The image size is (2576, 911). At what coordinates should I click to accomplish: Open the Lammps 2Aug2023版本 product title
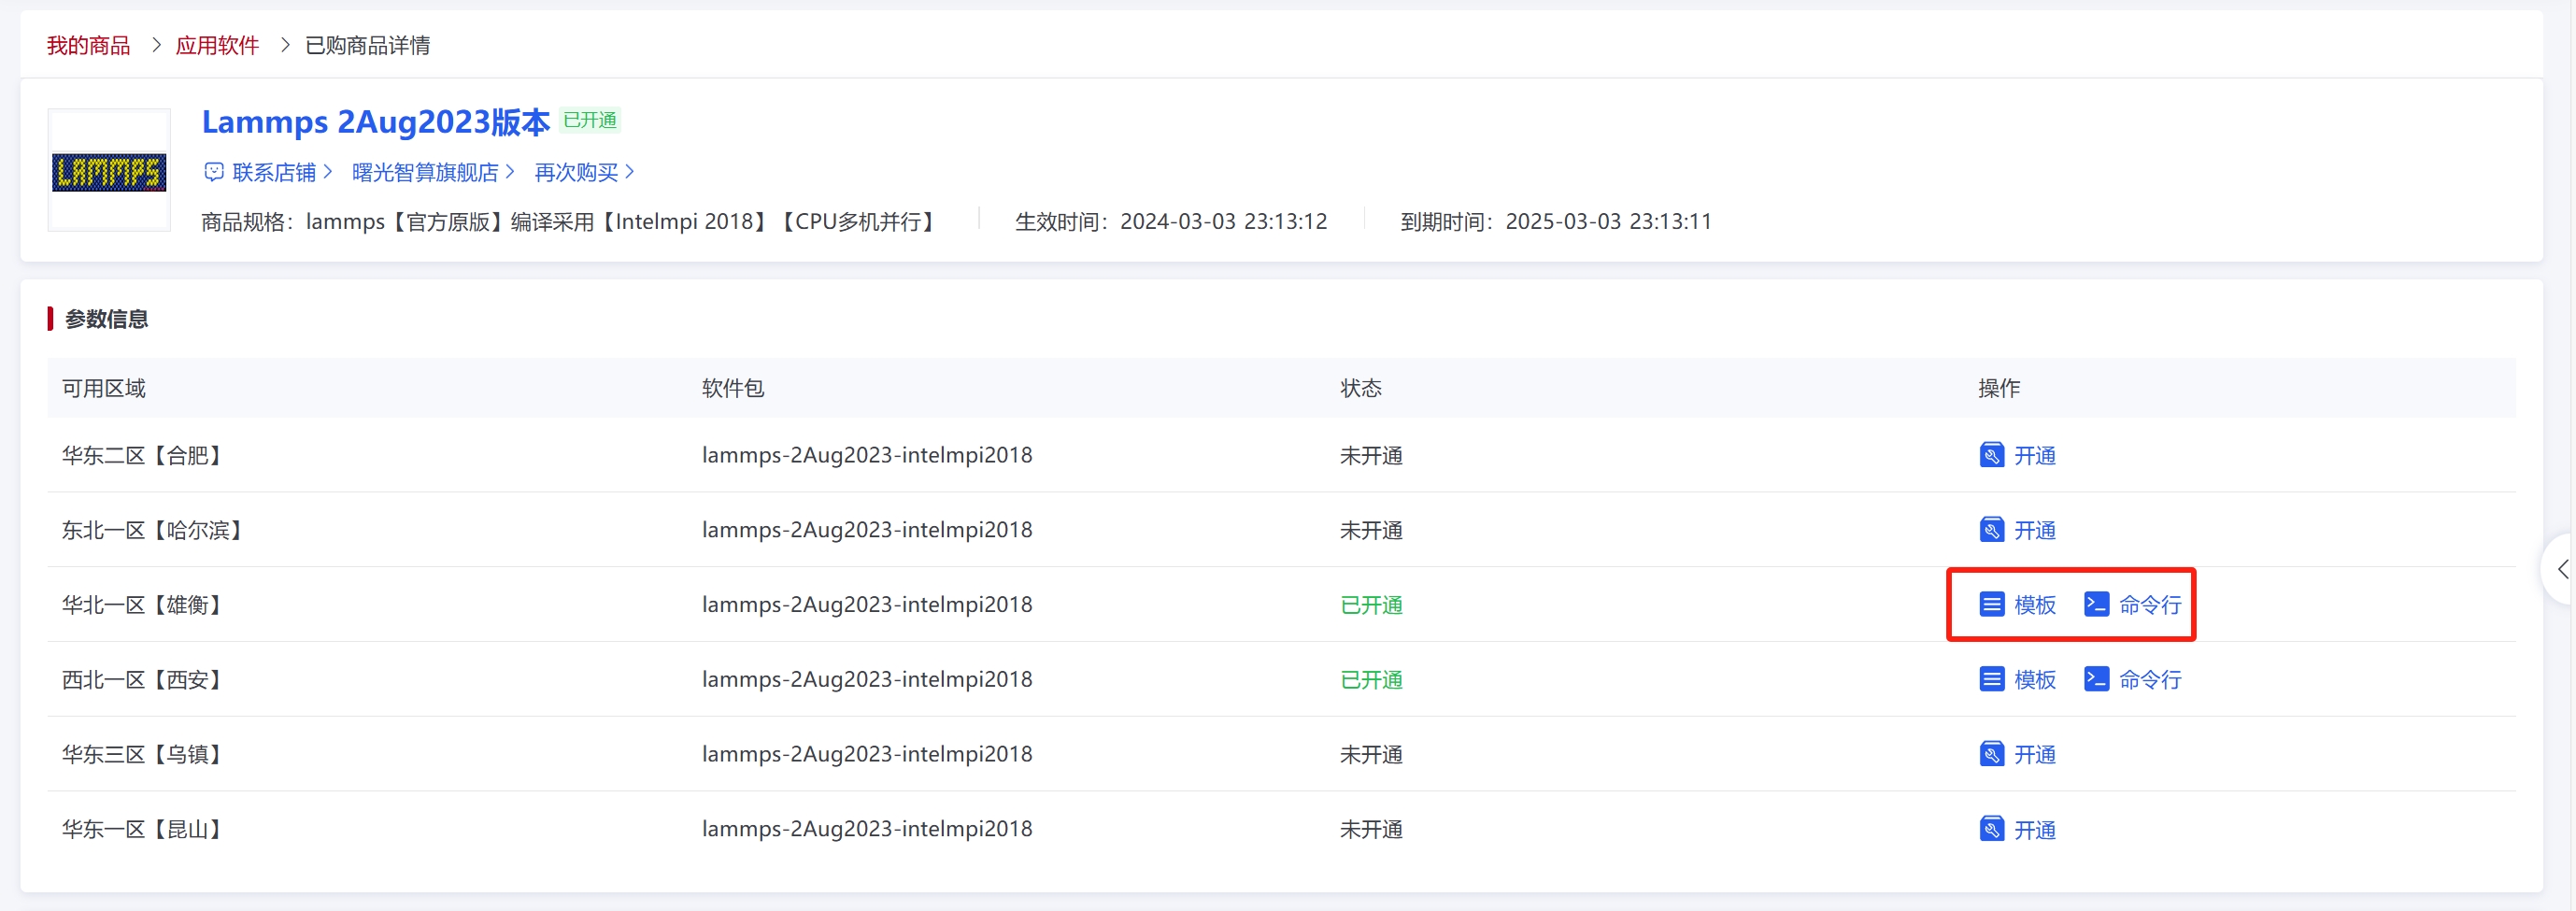[375, 121]
